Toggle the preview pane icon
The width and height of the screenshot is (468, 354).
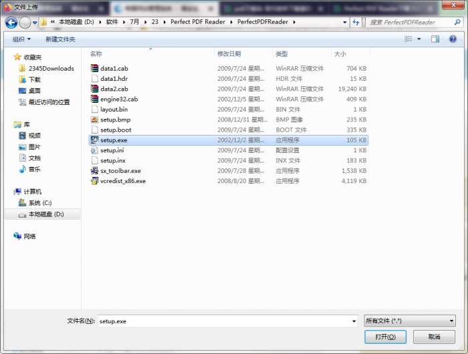(435, 39)
